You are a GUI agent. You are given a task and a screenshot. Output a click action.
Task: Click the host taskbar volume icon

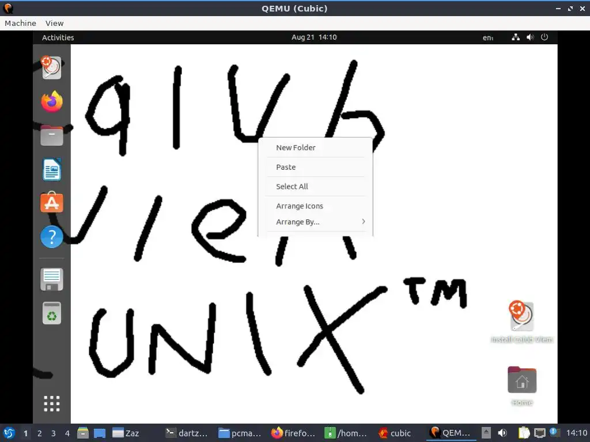point(502,433)
